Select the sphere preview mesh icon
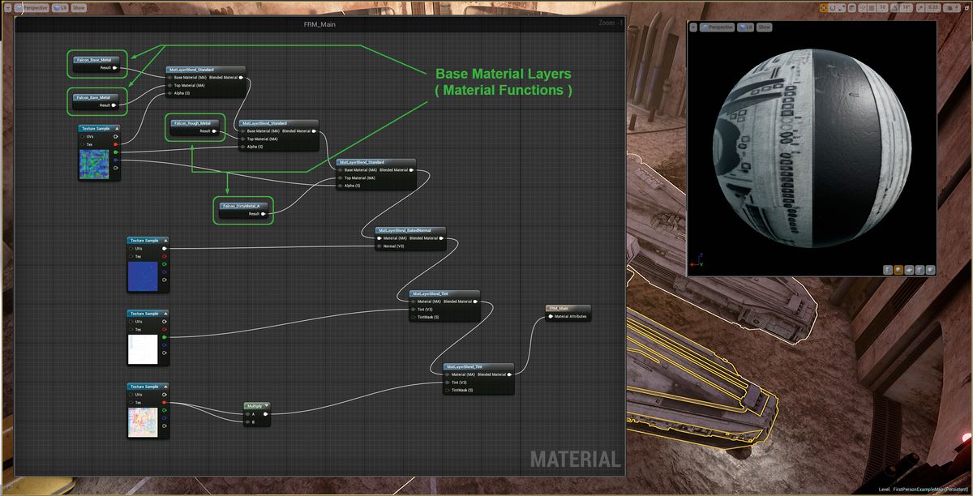 point(898,270)
